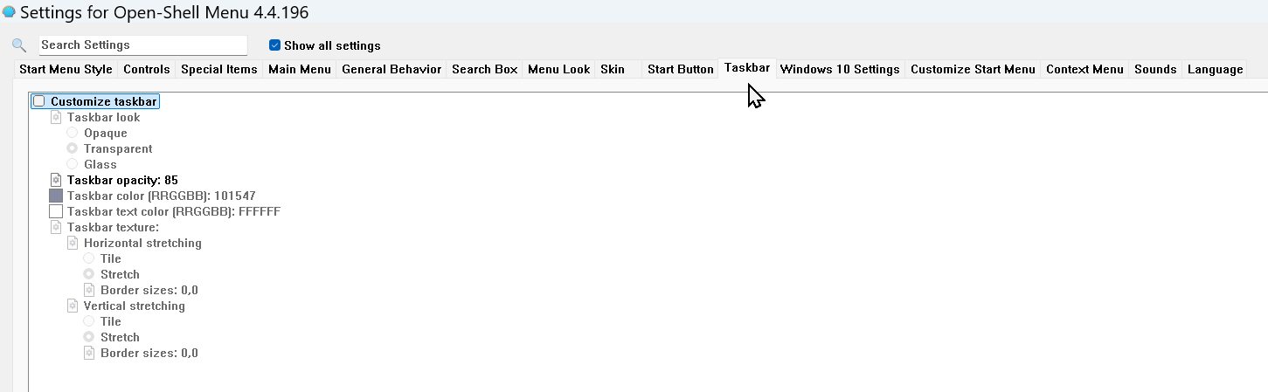This screenshot has height=392, width=1268.
Task: Click the Taskbar opacity setting icon
Action: [56, 180]
